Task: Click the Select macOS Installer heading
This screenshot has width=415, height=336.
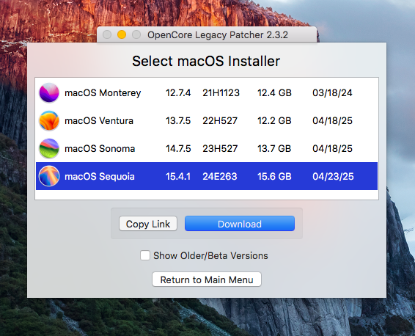Action: [206, 61]
